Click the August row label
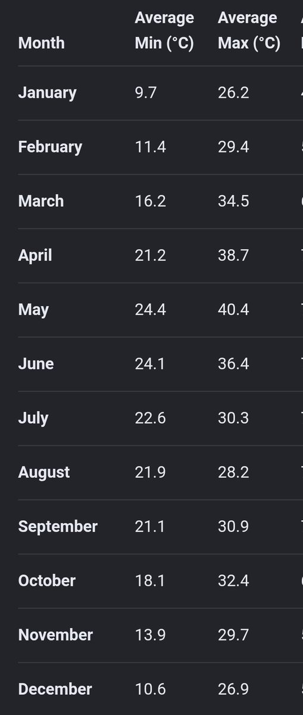 (44, 472)
